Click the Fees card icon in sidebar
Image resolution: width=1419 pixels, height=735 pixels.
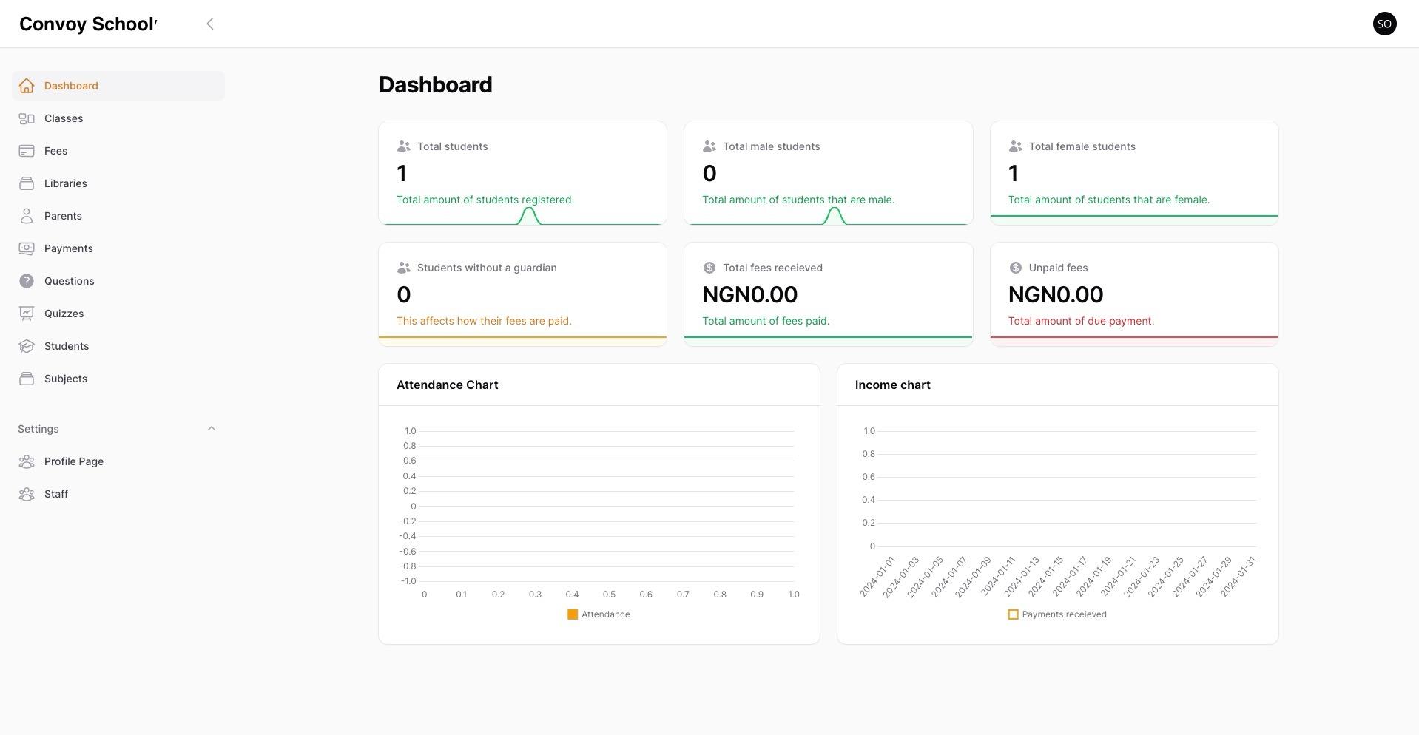[27, 151]
